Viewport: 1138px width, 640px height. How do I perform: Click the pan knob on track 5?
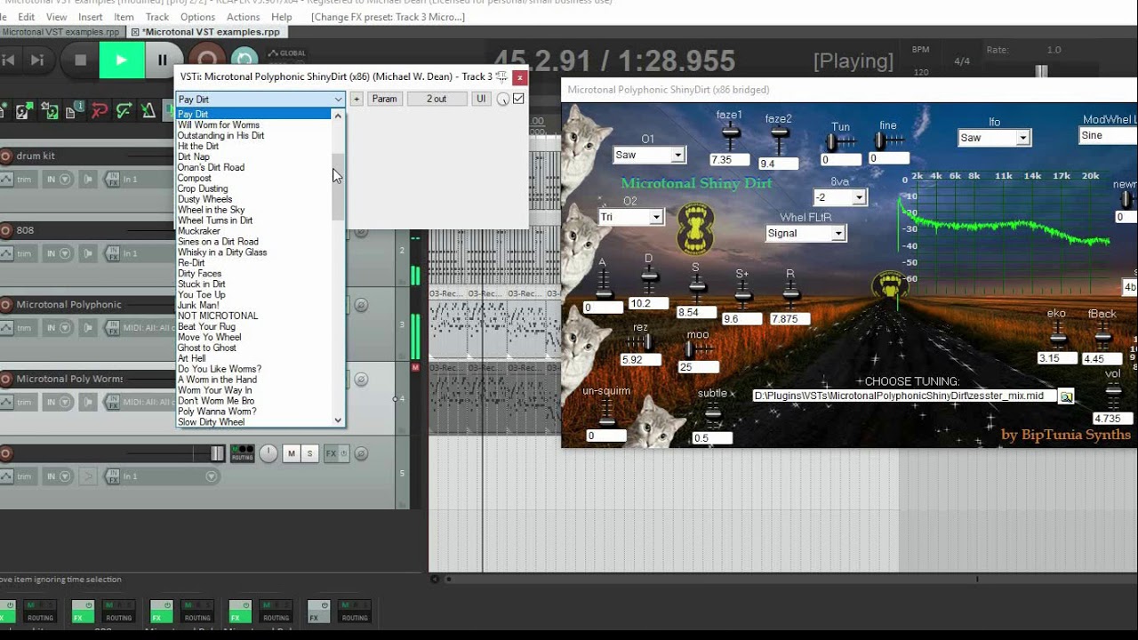tap(268, 453)
